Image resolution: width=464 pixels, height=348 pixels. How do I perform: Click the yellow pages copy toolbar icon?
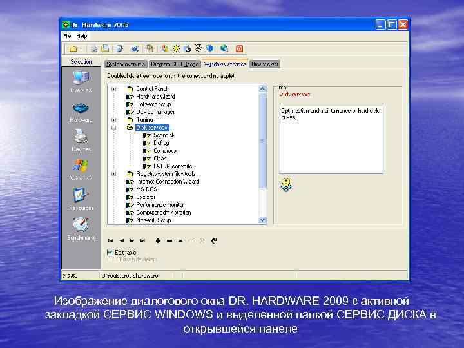[x=105, y=48]
